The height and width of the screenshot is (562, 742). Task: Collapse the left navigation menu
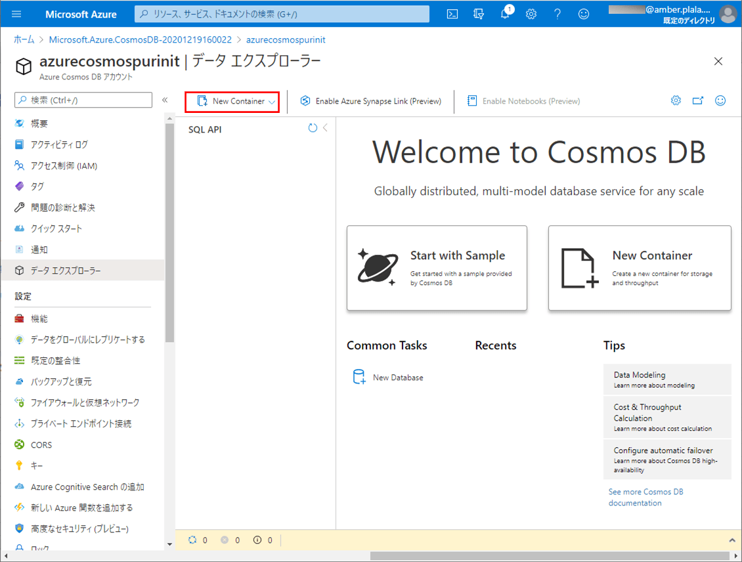(165, 100)
